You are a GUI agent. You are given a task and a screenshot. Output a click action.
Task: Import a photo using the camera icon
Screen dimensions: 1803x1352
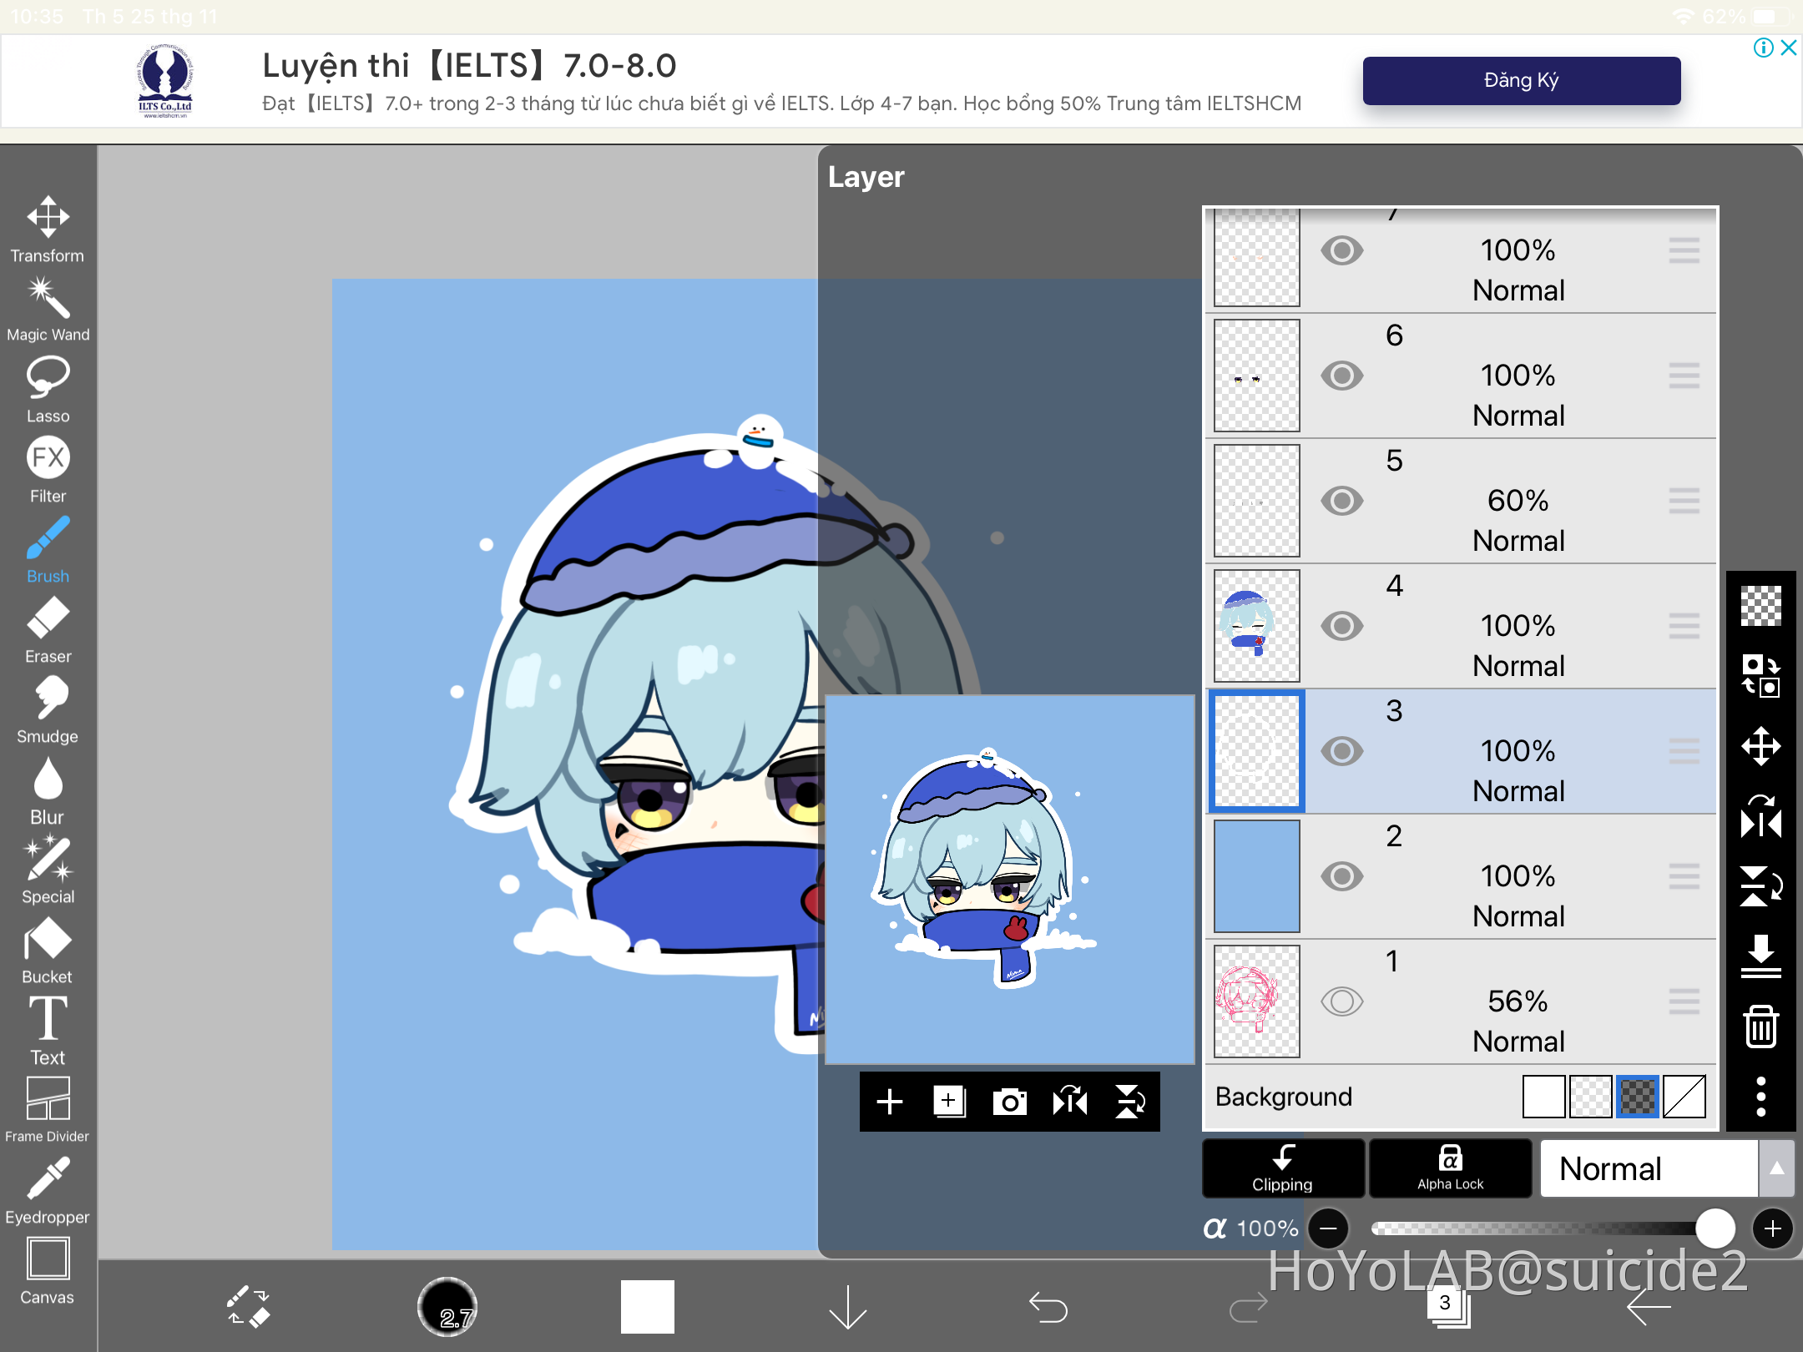click(x=1011, y=1102)
